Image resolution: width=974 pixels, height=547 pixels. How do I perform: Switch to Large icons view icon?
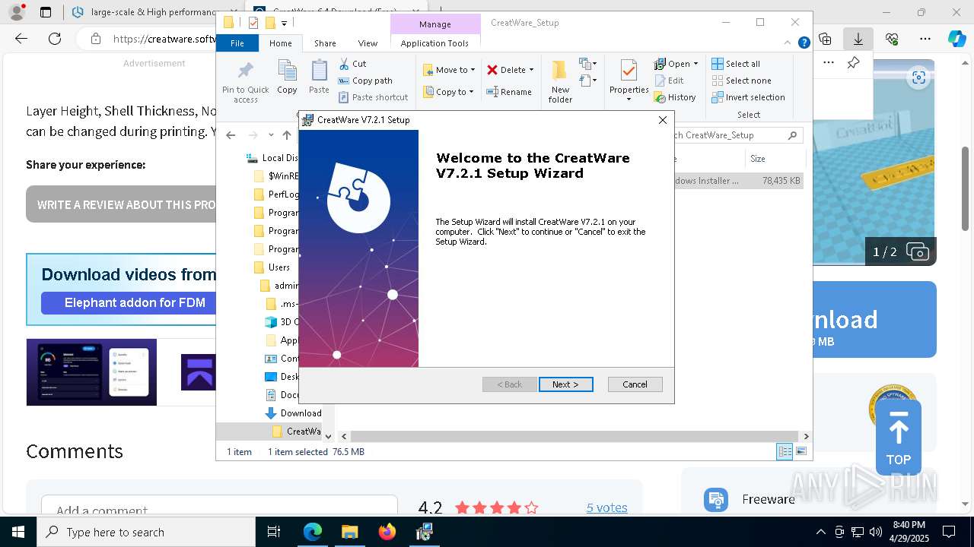coord(801,451)
